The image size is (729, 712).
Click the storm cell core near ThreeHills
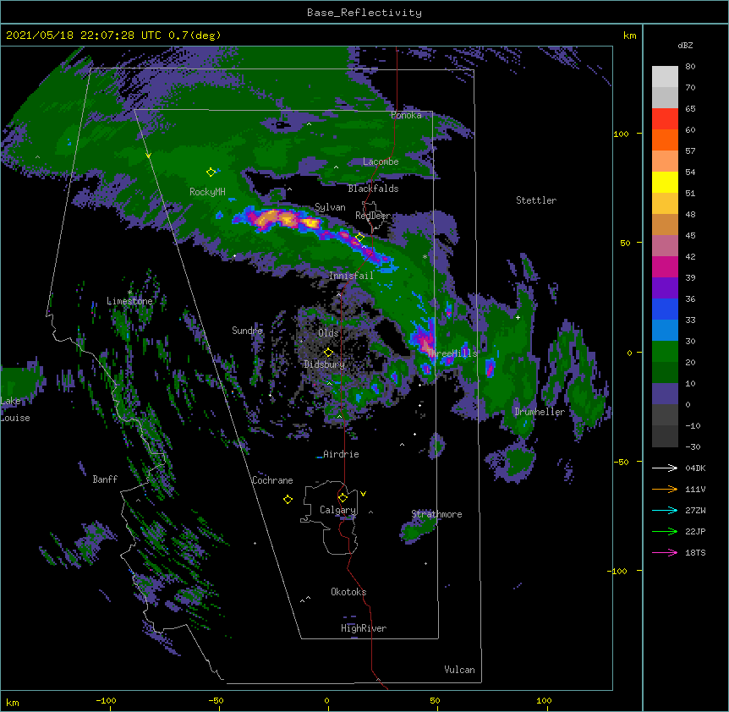[x=425, y=343]
